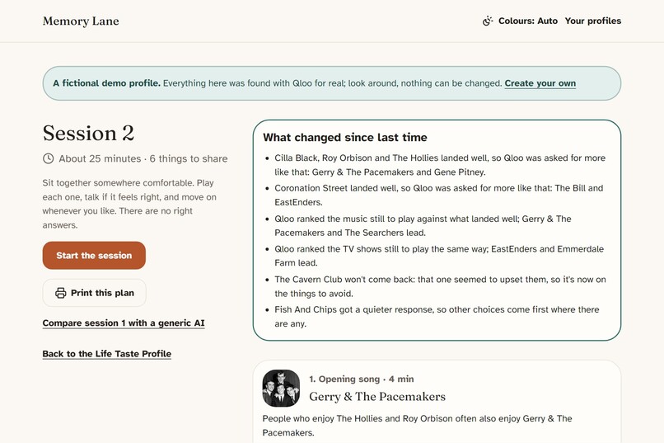Click the text About 25 minutes · 6 things to share

(143, 158)
